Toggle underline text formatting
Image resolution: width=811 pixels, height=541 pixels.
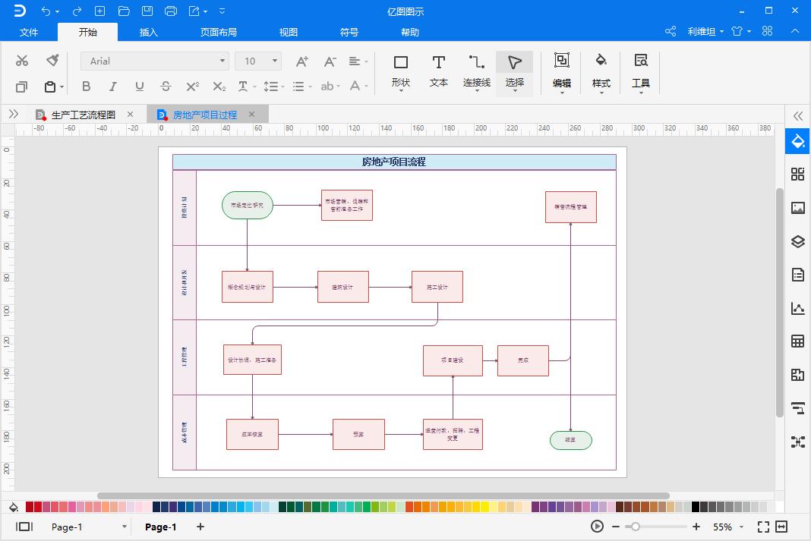139,86
